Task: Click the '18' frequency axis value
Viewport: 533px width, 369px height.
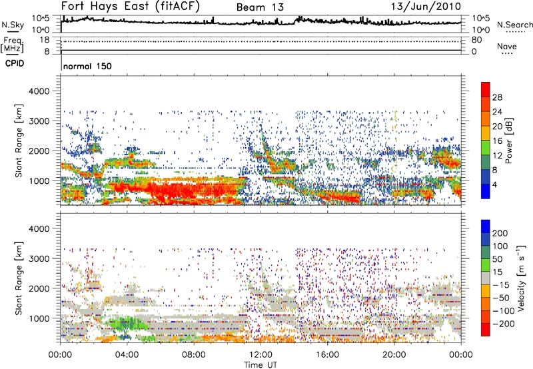Action: (x=45, y=40)
